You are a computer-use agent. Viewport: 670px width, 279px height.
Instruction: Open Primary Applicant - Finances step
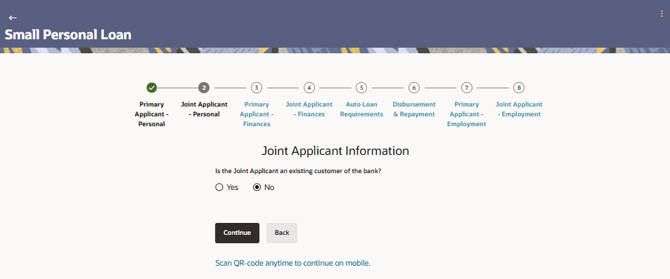(257, 114)
